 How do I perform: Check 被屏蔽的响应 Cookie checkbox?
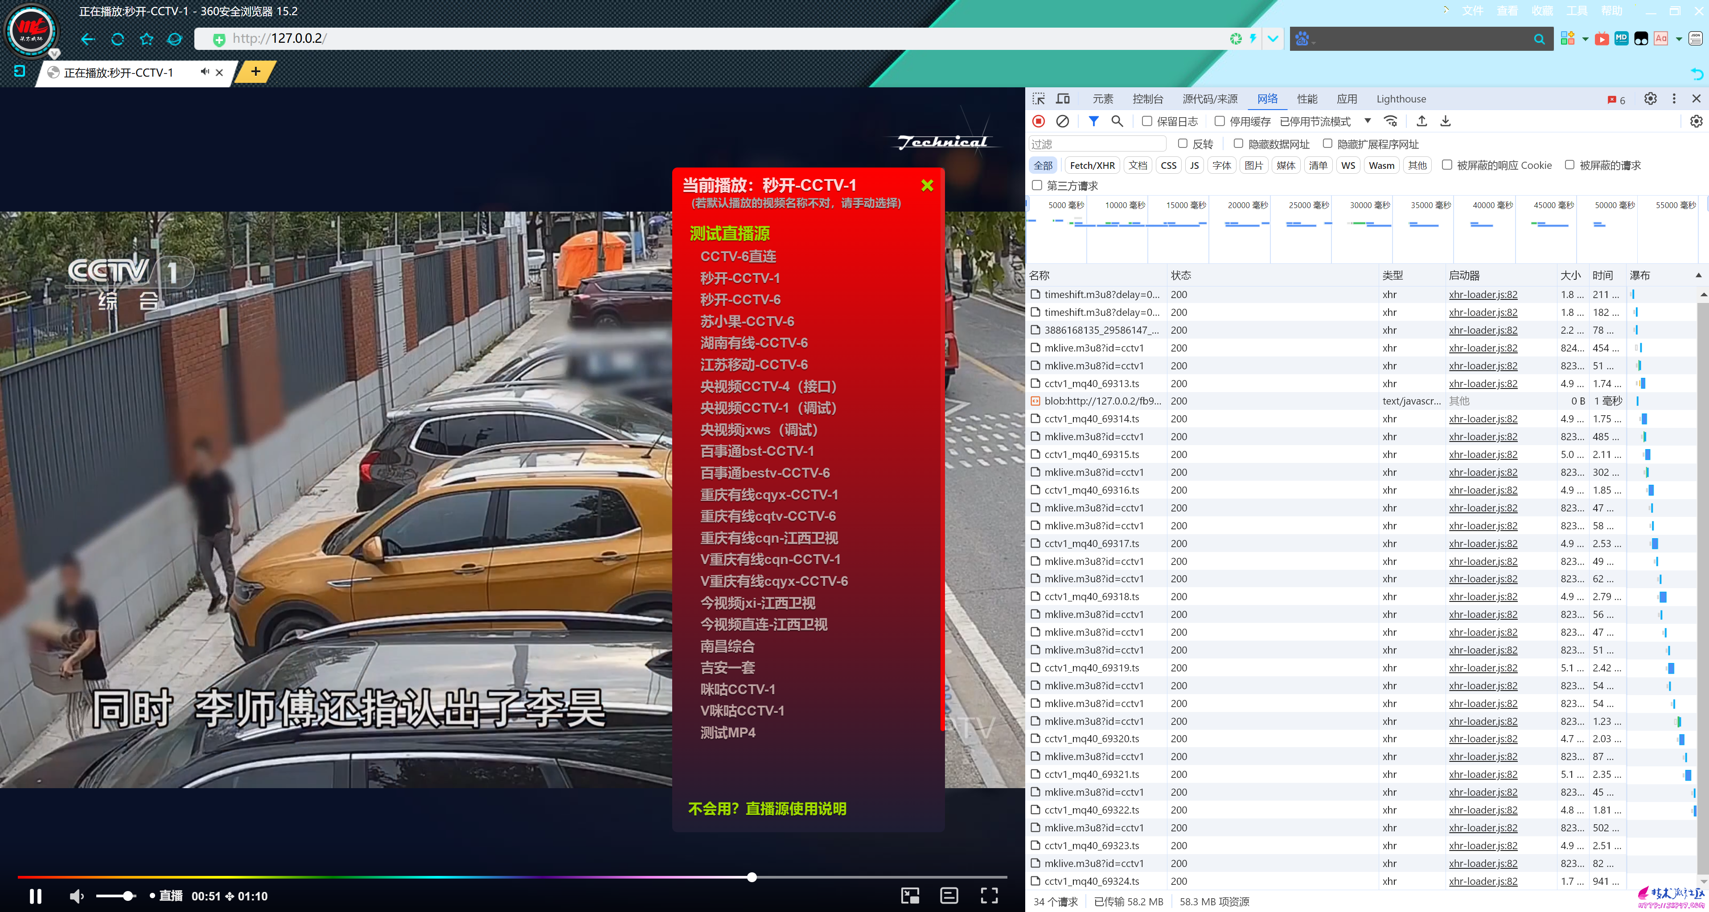tap(1447, 165)
